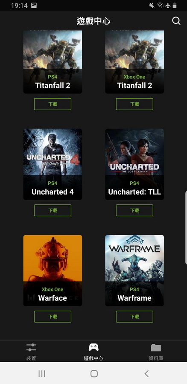Download Titanfall 2 for Xbox One
This screenshot has width=187, height=384.
point(134,104)
